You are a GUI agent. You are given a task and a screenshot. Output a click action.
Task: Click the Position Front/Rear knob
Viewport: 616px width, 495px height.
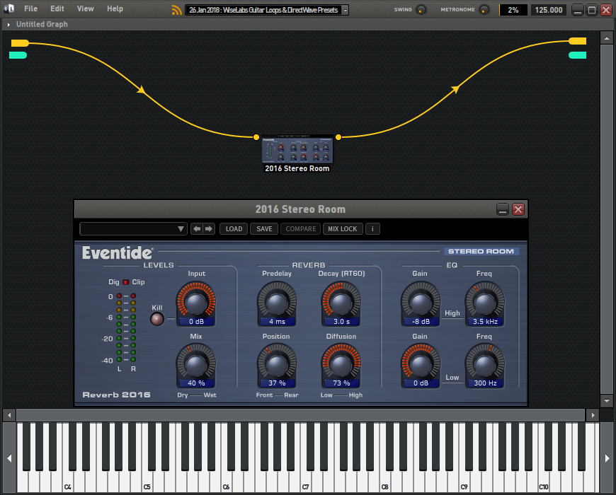(x=277, y=364)
